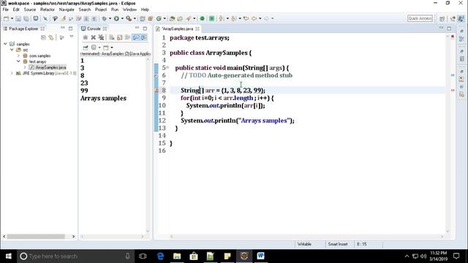The image size is (468, 263).
Task: Collapse the samples project node
Action: point(5,44)
